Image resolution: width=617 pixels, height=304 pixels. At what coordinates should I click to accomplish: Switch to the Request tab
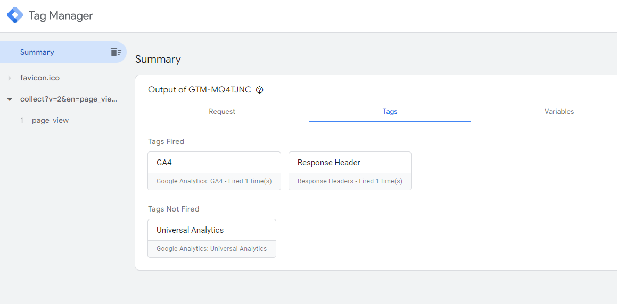coord(222,112)
